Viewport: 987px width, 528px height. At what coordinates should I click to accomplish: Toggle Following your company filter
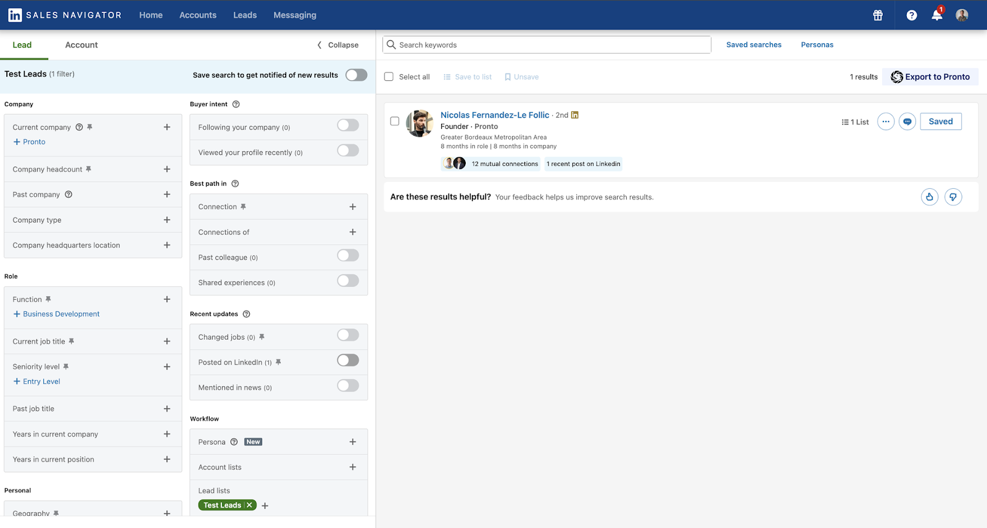point(348,125)
